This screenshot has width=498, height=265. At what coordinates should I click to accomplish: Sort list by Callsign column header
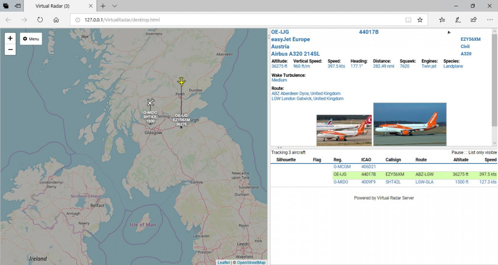pos(393,160)
